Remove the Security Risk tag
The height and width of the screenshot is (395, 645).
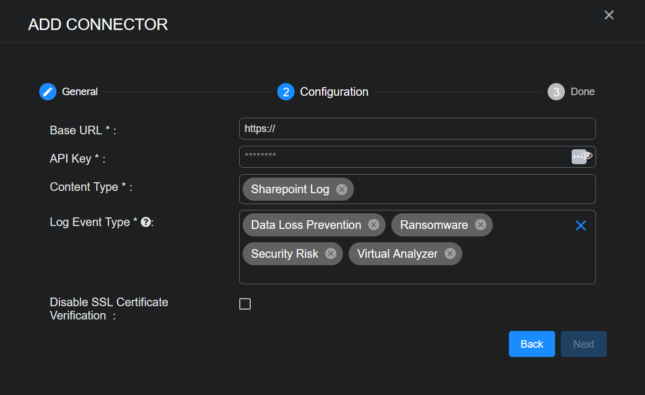(x=330, y=254)
